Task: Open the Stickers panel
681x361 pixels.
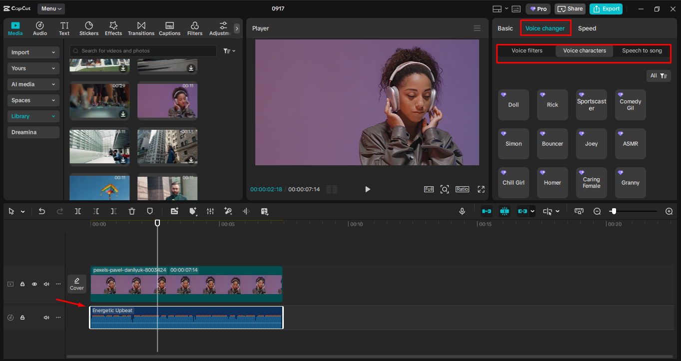Action: coord(88,28)
